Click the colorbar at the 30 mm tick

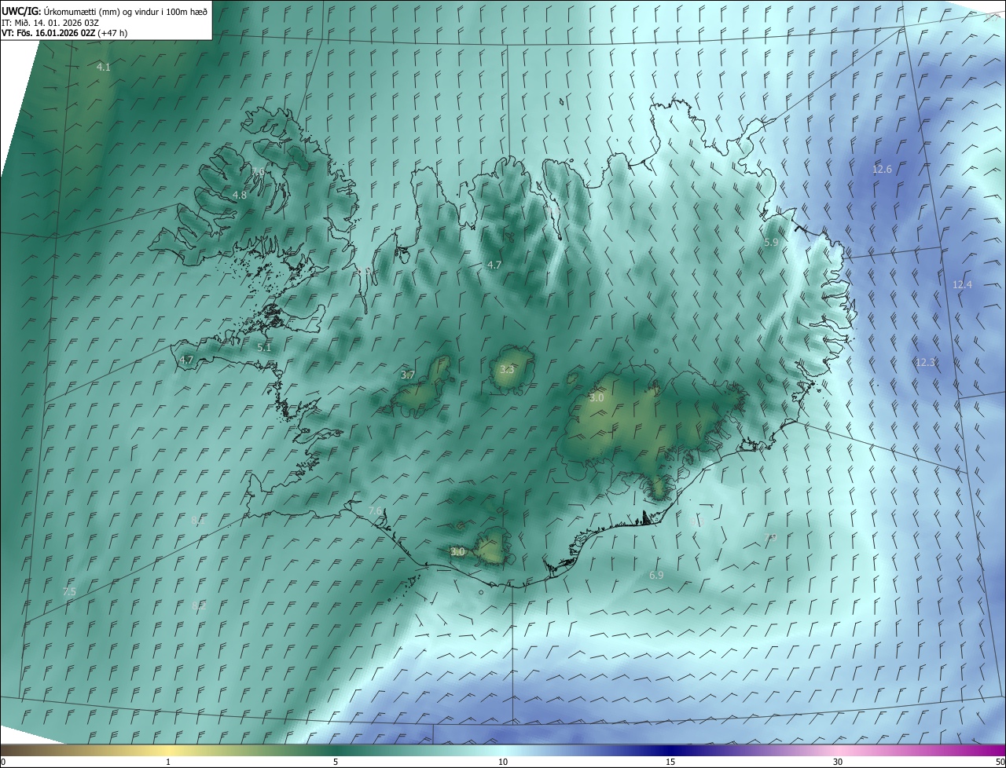pyautogui.click(x=838, y=752)
